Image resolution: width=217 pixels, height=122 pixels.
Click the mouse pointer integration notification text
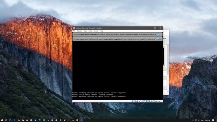114,39
